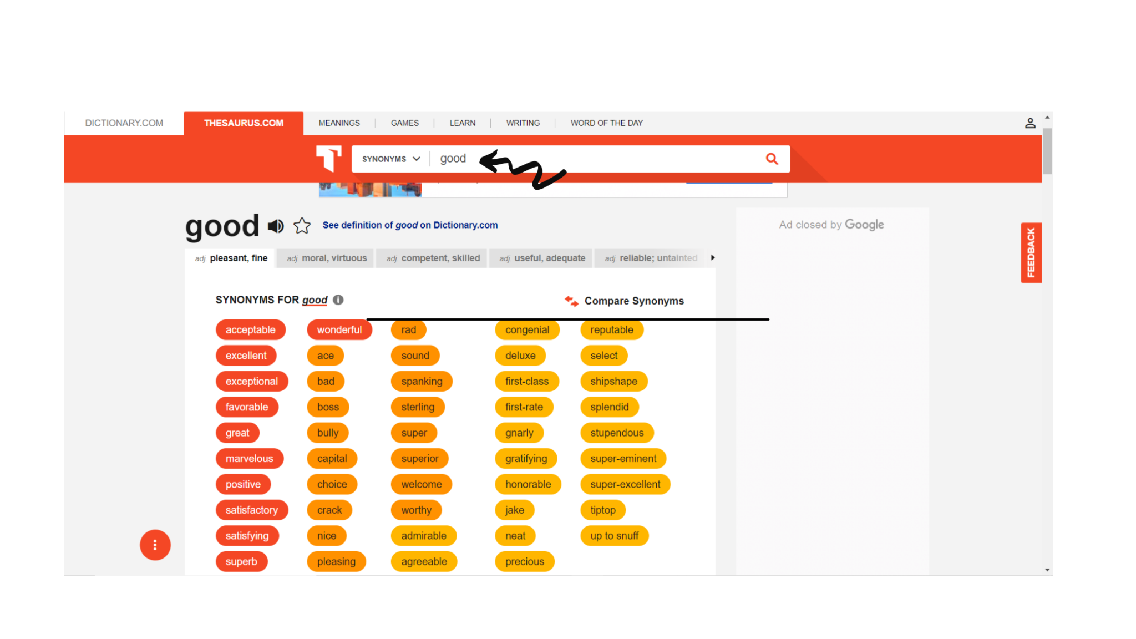Screen dimensions: 1136x639
Task: Open definition link on Dictionary.com
Action: 409,225
